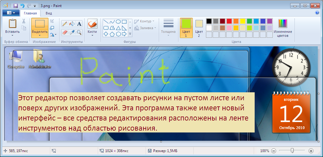
Task: Choose the Curve shape
Action: [x=112, y=22]
